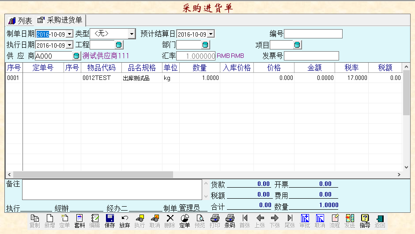Screen dimensions: 415x234
Task: Click the 新增 (new) toolbar icon
Action: 49,221
